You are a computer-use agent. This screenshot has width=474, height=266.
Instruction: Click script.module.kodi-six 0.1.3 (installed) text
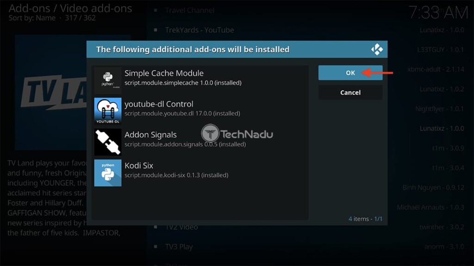176,175
